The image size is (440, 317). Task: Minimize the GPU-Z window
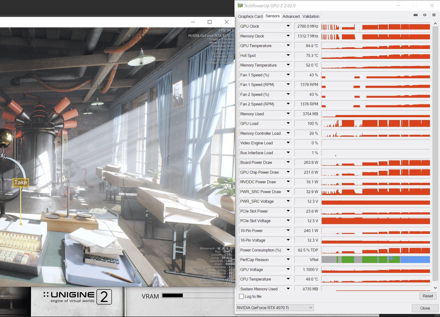[x=399, y=6]
